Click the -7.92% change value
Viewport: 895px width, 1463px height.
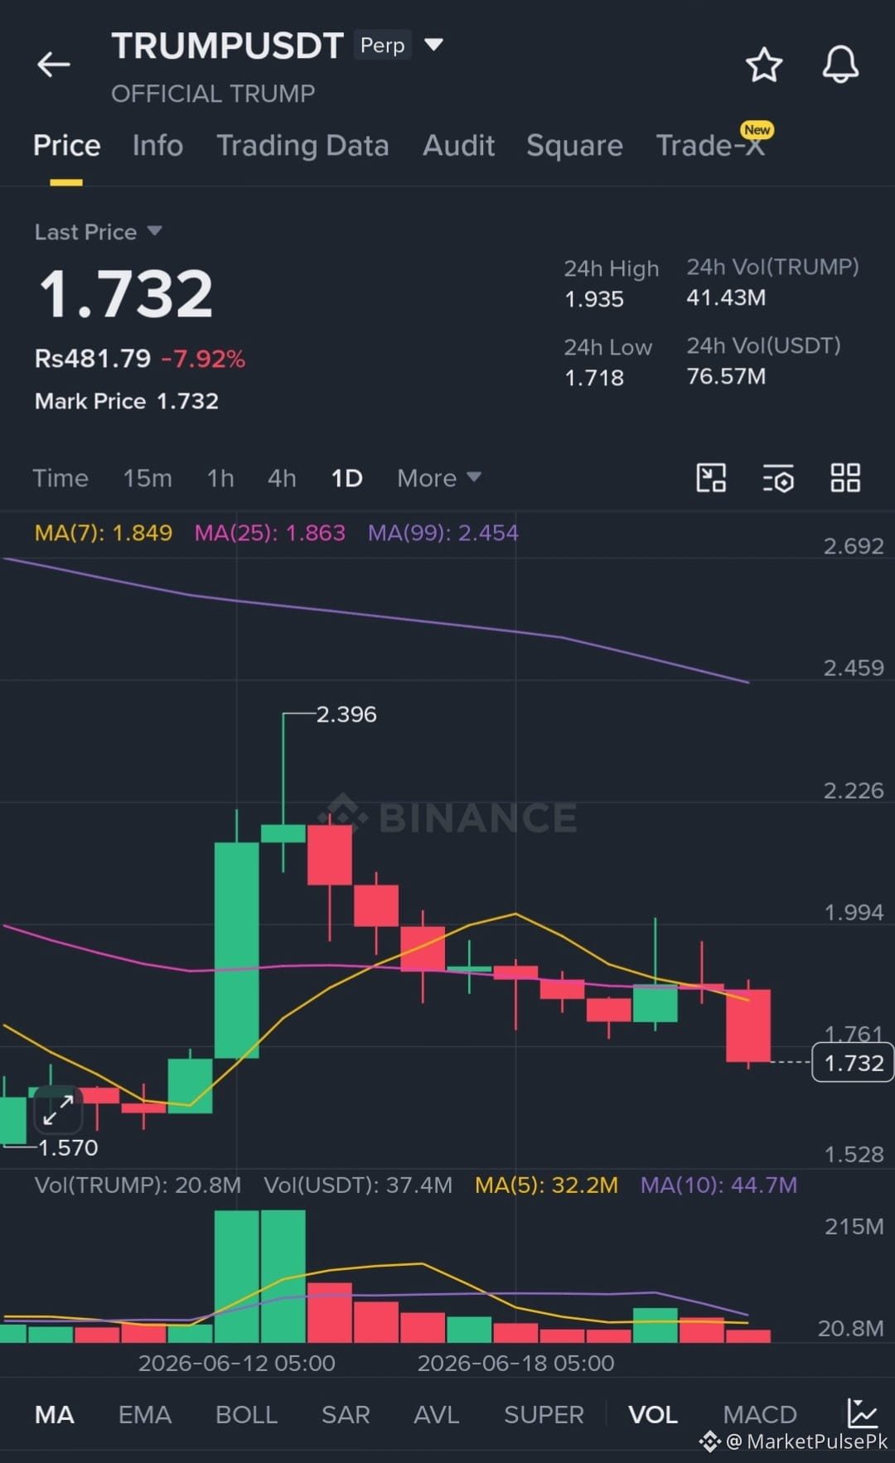tap(204, 359)
